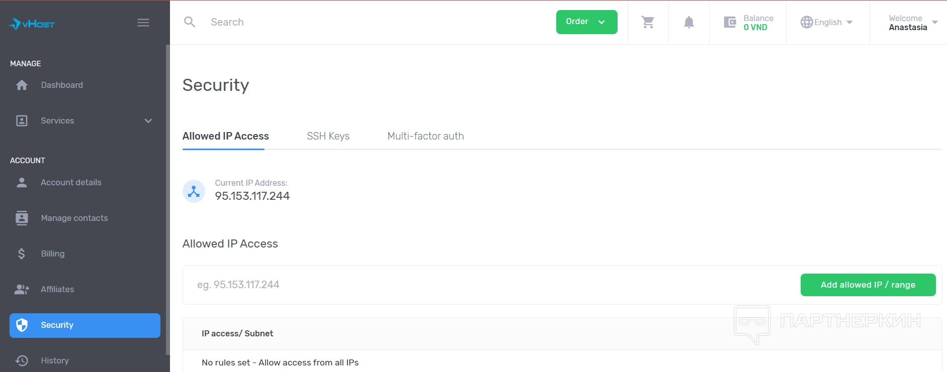Viewport: 947px width, 372px height.
Task: Expand the Welcome Anastasia user menu
Action: click(912, 23)
